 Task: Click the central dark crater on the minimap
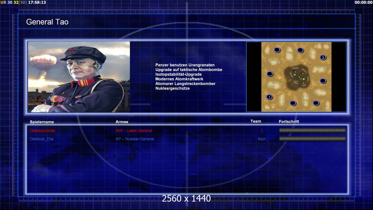coord(297,77)
